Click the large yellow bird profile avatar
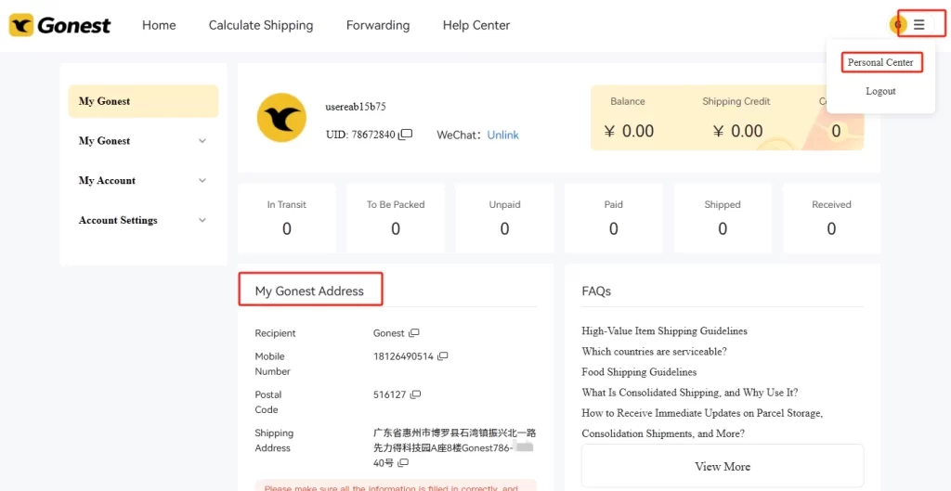 click(281, 118)
